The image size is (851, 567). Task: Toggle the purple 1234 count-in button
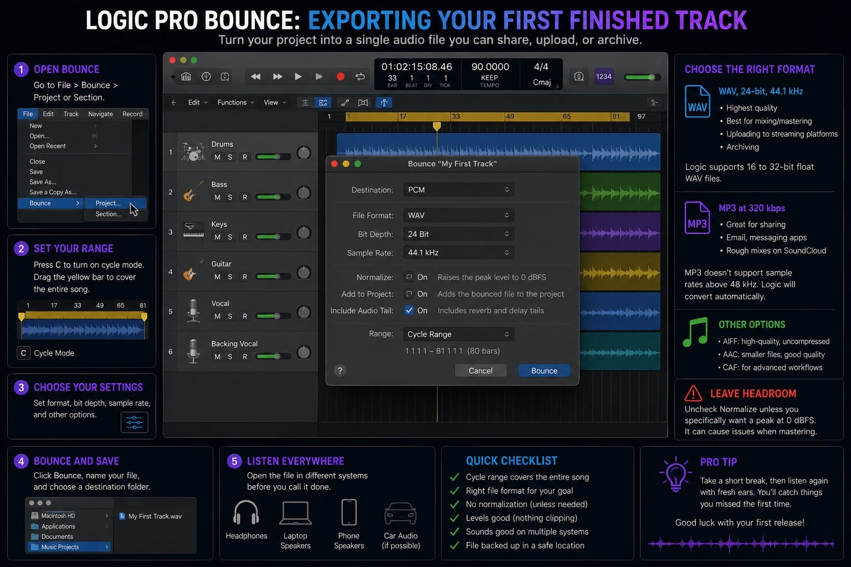click(604, 76)
